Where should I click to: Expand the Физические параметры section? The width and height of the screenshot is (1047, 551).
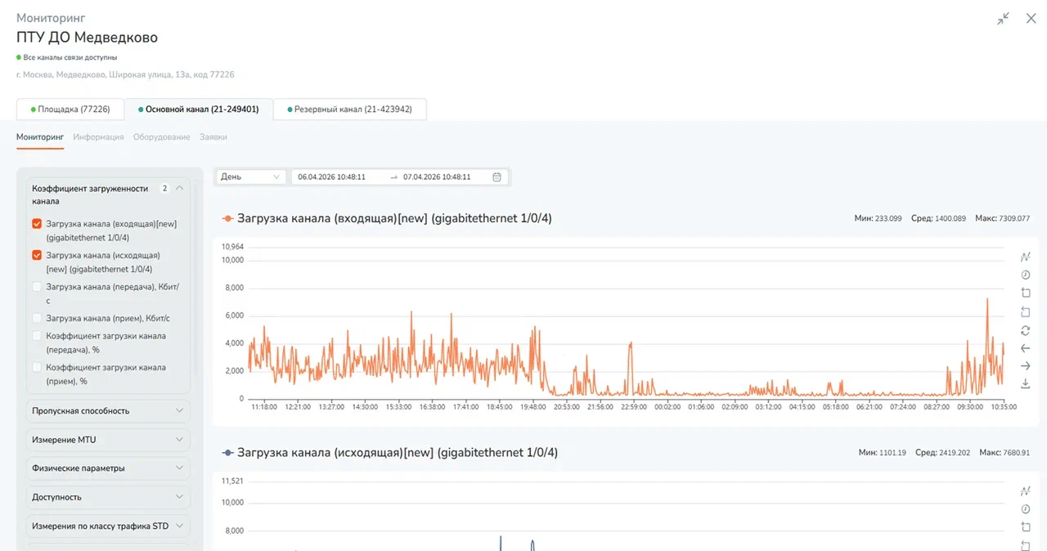[x=108, y=468]
